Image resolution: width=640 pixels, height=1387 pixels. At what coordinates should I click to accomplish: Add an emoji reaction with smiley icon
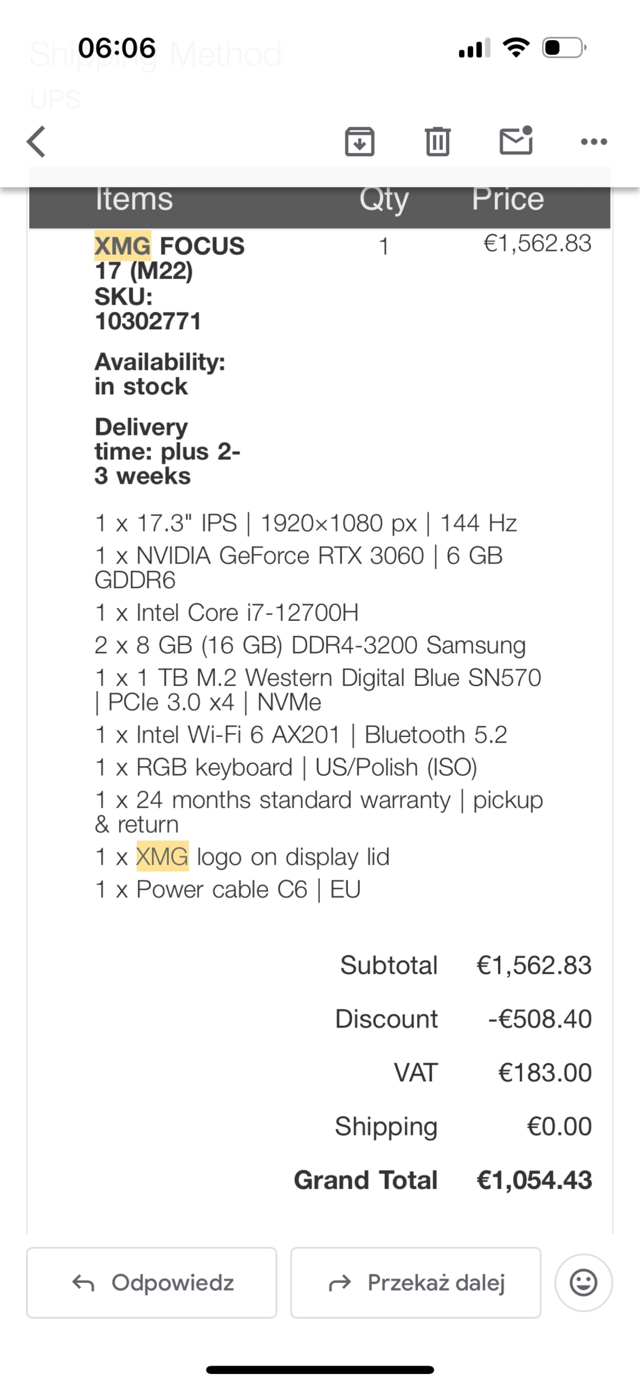tap(584, 1282)
